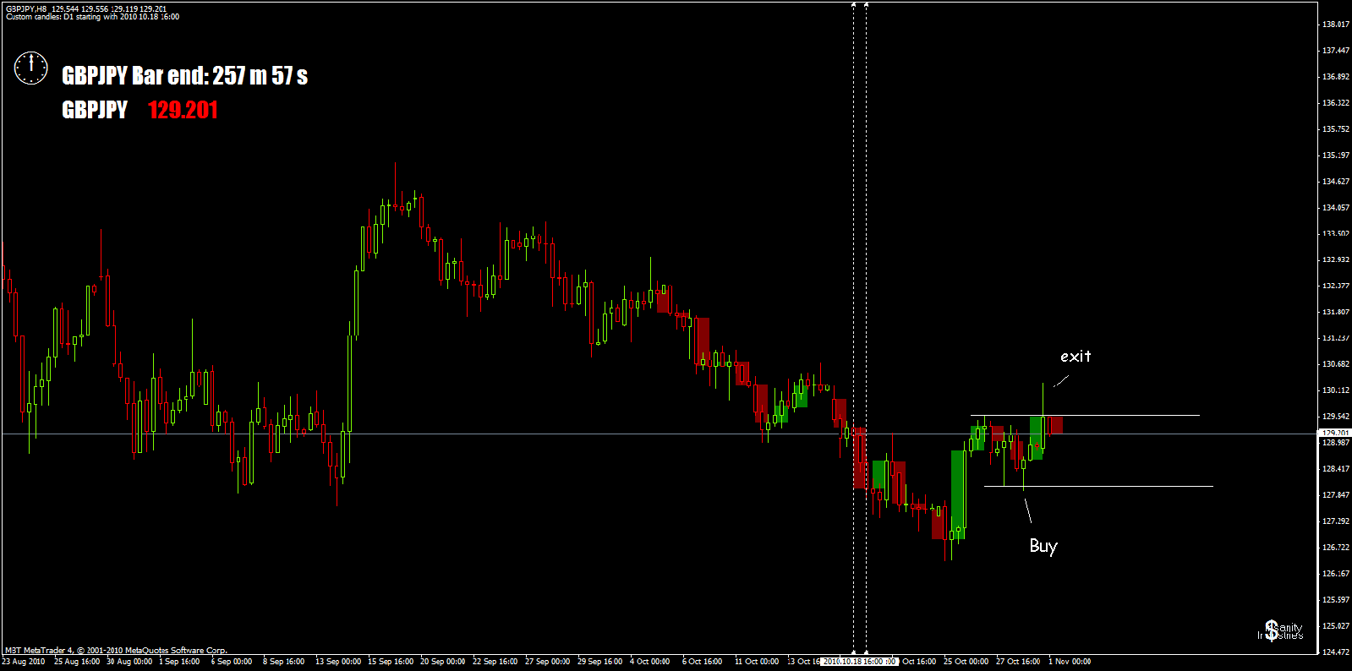Click the '1 Nov 00:00' time axis label

click(1070, 662)
